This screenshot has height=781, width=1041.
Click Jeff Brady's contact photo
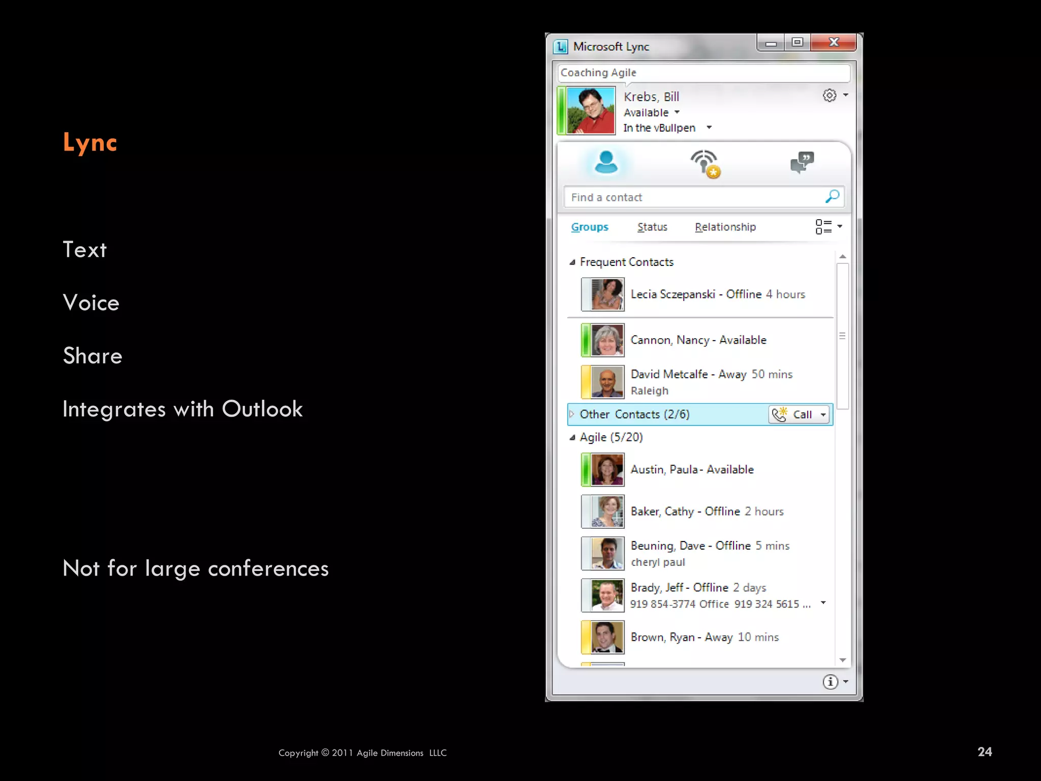[607, 595]
